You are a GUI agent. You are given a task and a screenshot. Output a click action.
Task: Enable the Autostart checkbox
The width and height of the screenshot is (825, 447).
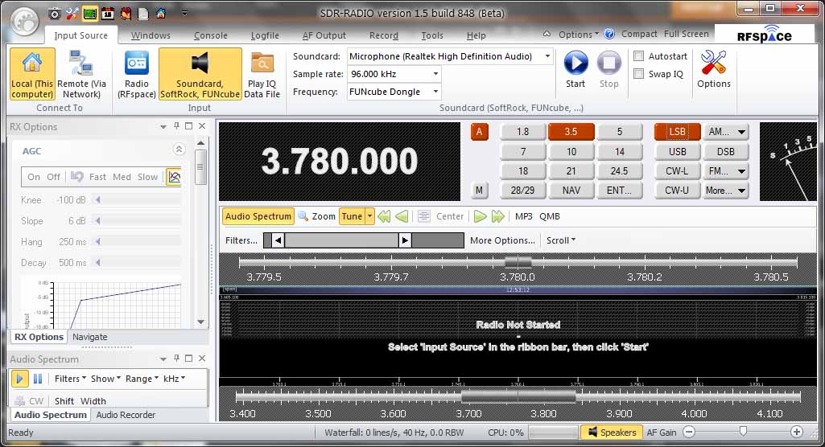(639, 57)
